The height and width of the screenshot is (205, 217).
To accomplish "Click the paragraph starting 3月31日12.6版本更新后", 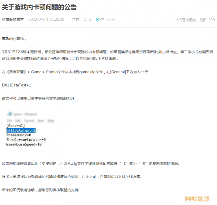I will click(108, 55).
